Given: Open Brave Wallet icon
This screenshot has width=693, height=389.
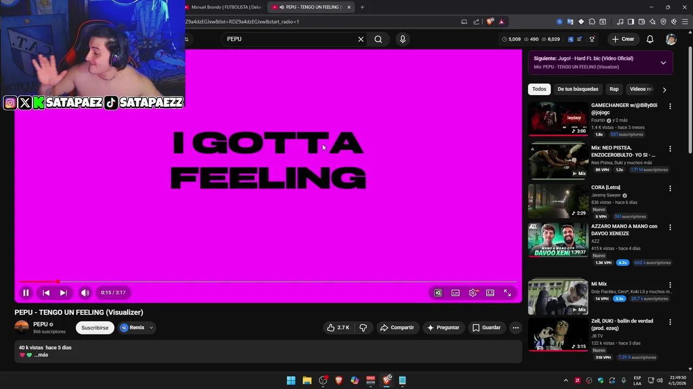Looking at the screenshot, I should (x=642, y=22).
